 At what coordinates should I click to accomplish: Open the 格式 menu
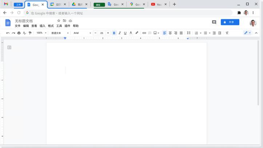pos(51,26)
